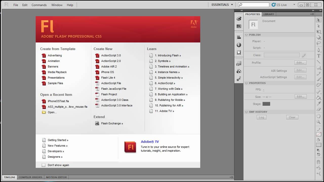The height and width of the screenshot is (182, 324).
Task: Select the Deco tool
Action: 319,85
